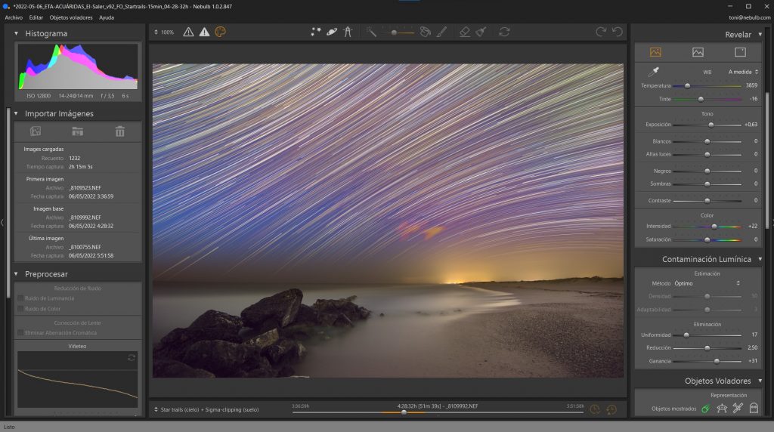
Task: Click the planet icon in top toolbar
Action: tap(332, 32)
